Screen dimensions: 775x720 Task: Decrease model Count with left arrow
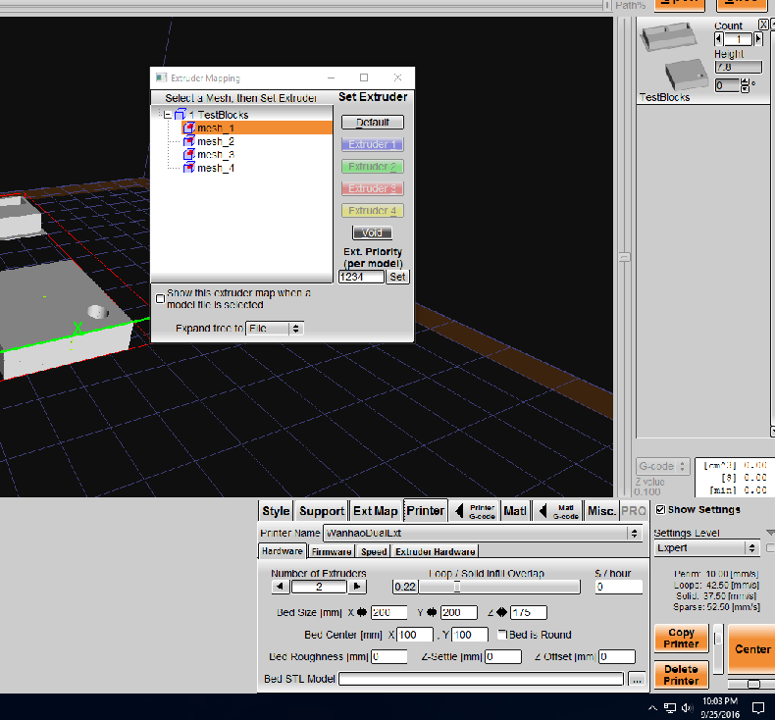point(719,39)
